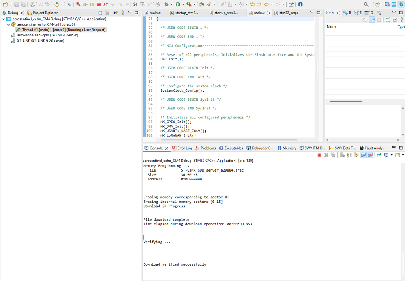405x281 pixels.
Task: Collapse the aerosentinel_echo_CM4 Debug tree node
Action: [4, 19]
